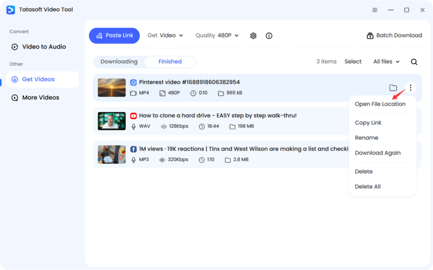Click the microphone icon beside MP3
This screenshot has height=270, width=433.
tap(133, 160)
